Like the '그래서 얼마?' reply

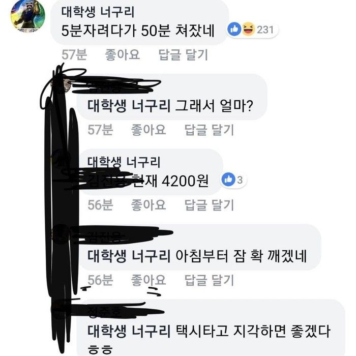(149, 130)
